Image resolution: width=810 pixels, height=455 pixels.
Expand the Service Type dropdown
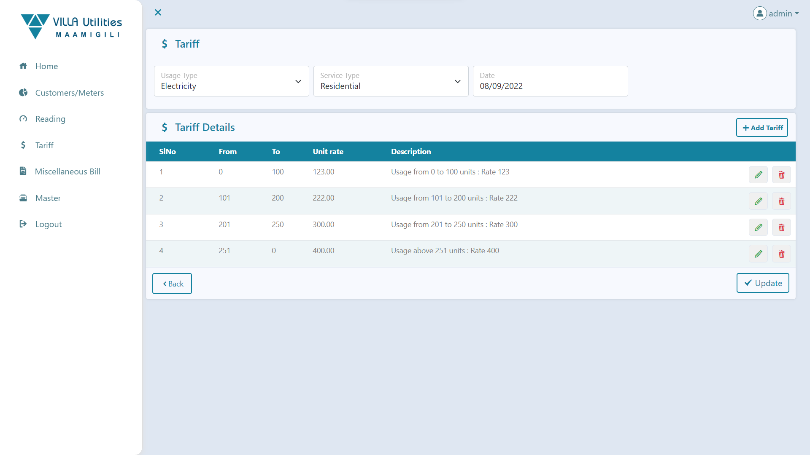click(x=391, y=81)
